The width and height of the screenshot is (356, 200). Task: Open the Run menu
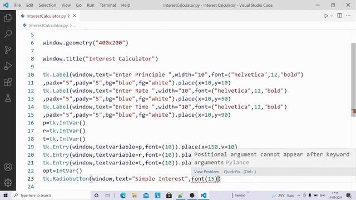coord(90,5)
